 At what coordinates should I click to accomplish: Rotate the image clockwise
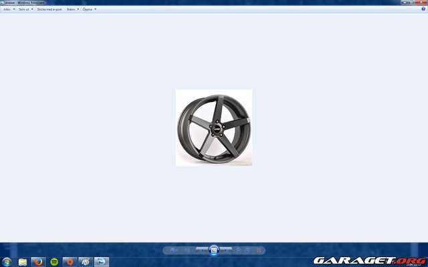247,250
